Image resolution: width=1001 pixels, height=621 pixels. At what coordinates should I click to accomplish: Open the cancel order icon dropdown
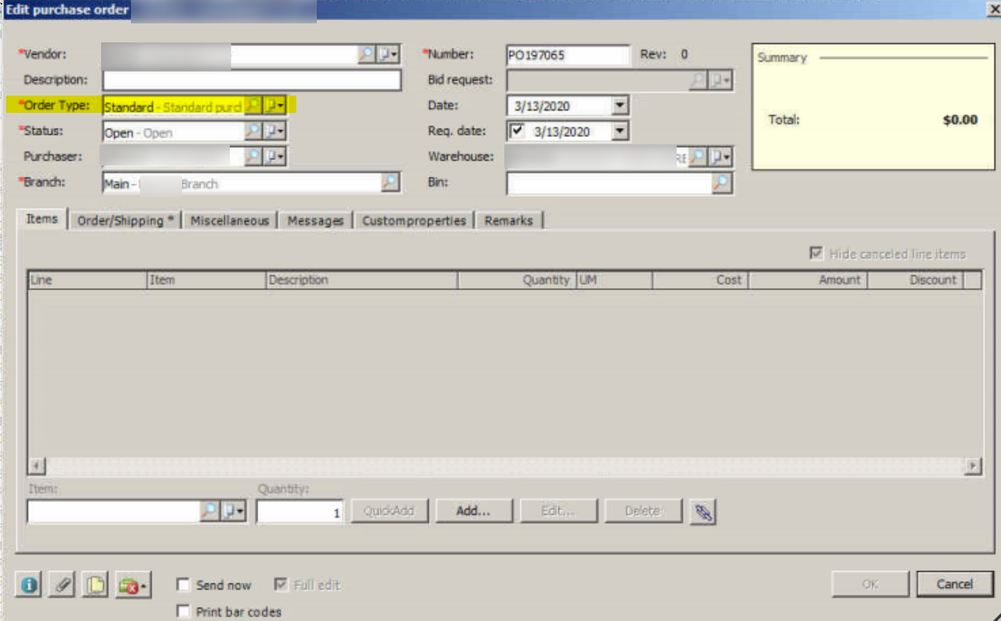click(133, 586)
